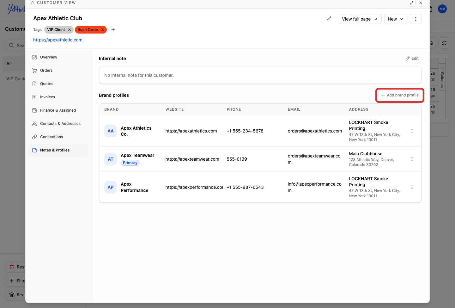
Task: Go to Overview section
Action: click(x=58, y=57)
